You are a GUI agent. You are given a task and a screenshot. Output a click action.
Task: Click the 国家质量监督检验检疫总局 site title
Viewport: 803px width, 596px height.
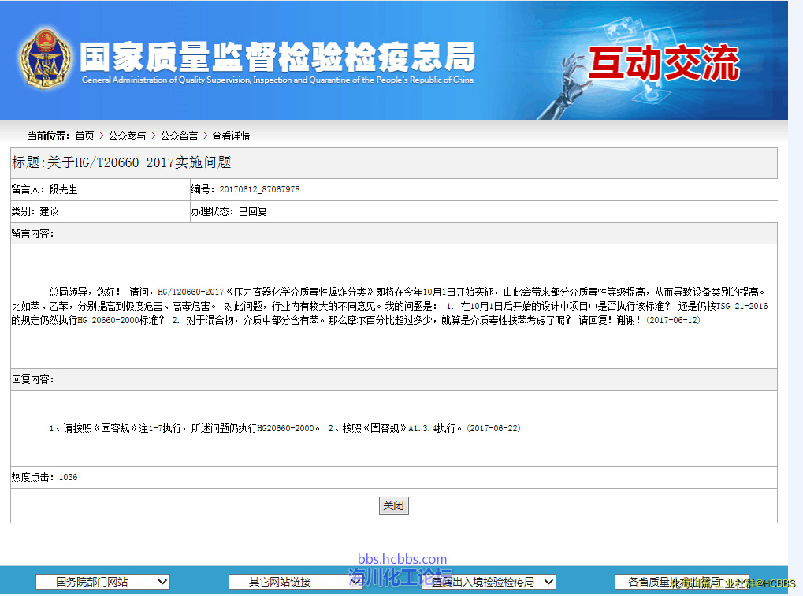coord(277,57)
